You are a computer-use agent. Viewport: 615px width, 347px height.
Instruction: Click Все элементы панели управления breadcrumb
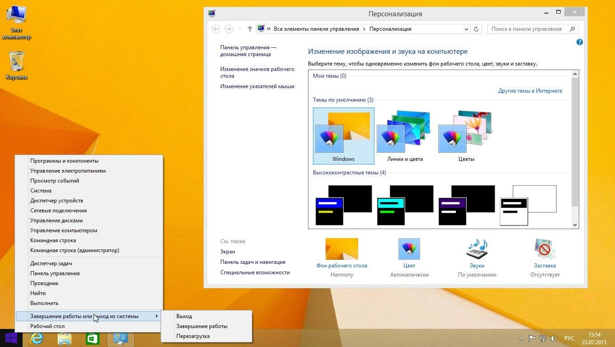click(x=316, y=29)
